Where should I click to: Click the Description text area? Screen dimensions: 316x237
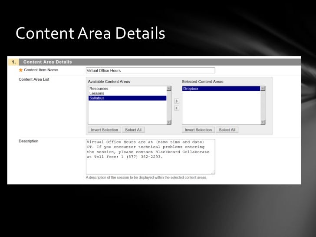150,157
